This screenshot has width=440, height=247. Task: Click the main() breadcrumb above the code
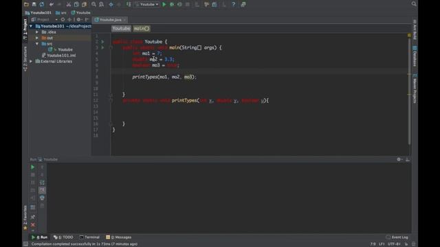tap(142, 28)
